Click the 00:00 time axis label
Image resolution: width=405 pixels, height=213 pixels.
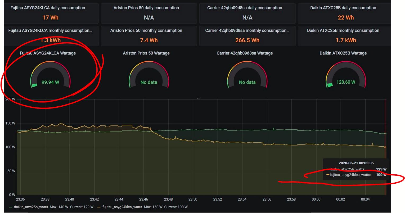pos(316,199)
